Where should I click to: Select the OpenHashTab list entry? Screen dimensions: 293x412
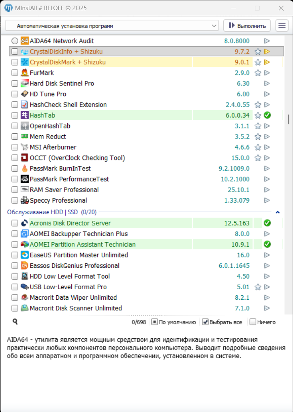pos(50,126)
